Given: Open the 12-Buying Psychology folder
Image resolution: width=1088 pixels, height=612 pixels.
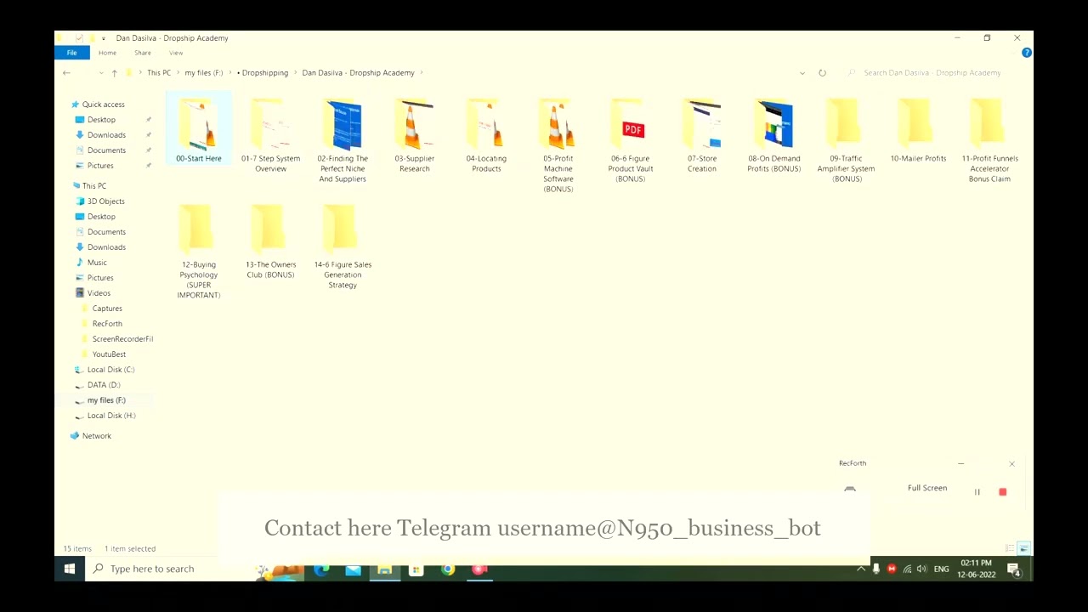Looking at the screenshot, I should (x=198, y=251).
